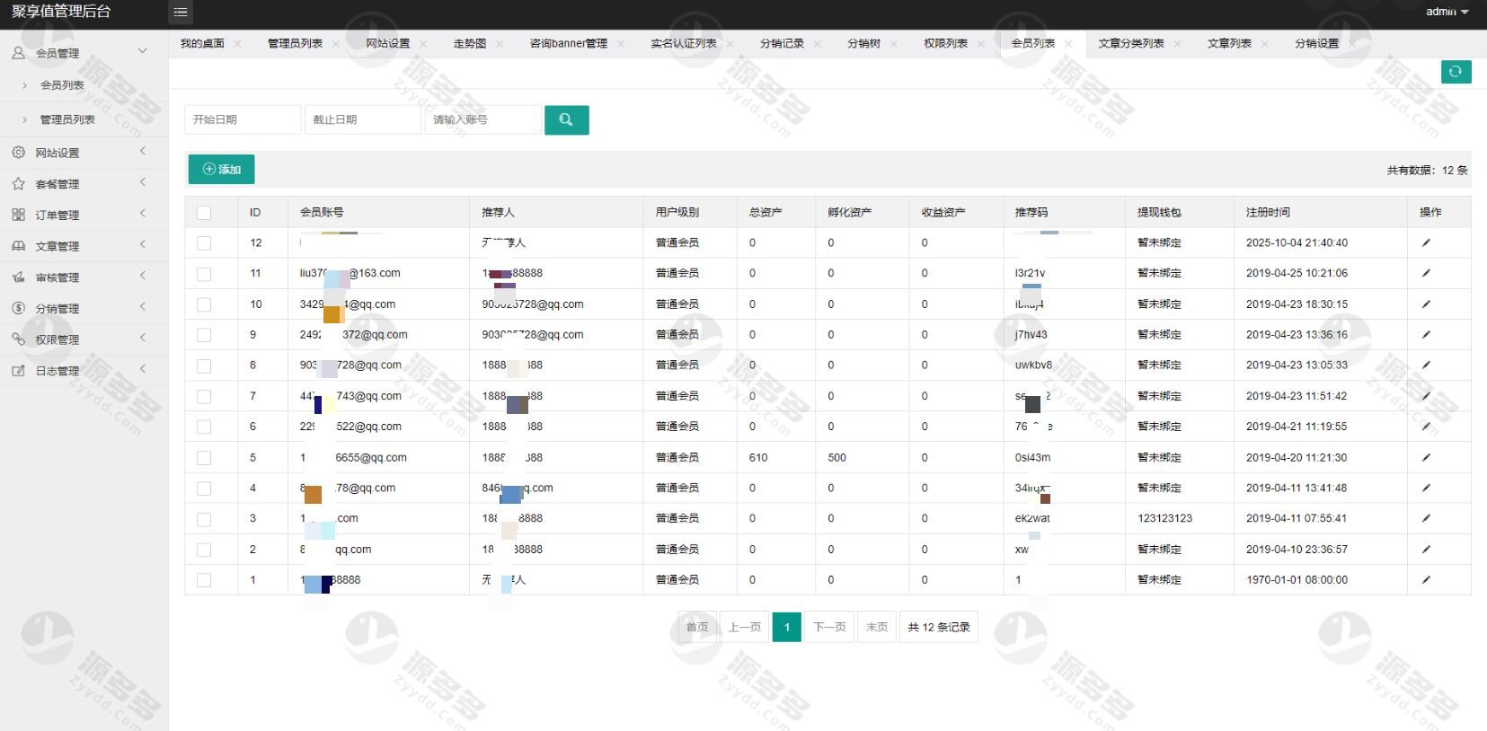Click edit pencil for member ID 5

[1426, 457]
